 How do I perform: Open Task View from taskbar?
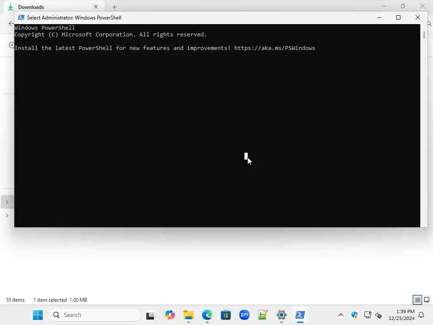coord(150,315)
